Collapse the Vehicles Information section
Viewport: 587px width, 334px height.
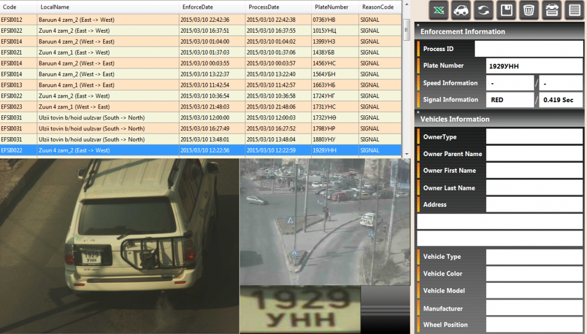click(x=418, y=112)
